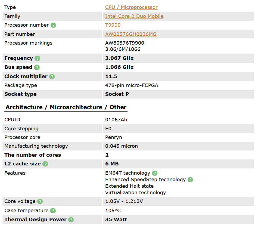This screenshot has width=258, height=228.
Task: Select the 3.067 GHz frequency value
Action: pyautogui.click(x=119, y=58)
